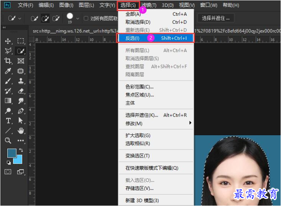Open the Help menu

(231, 5)
